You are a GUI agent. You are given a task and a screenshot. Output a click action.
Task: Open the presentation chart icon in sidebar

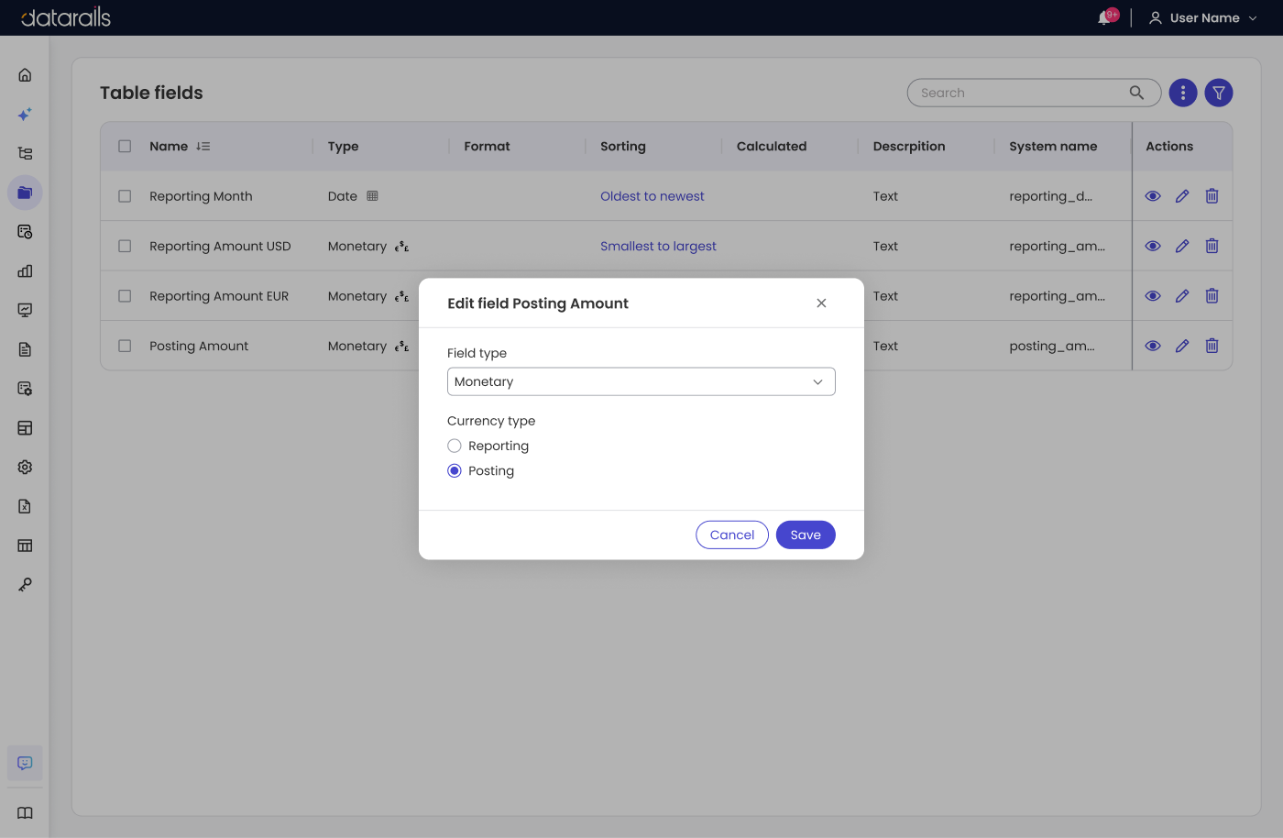(25, 310)
